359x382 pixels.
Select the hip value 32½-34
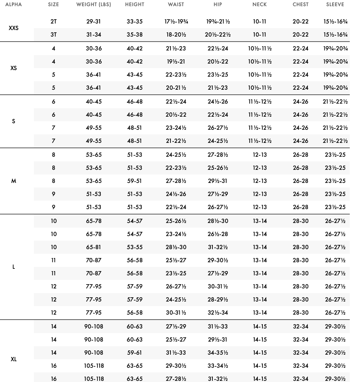click(x=218, y=313)
